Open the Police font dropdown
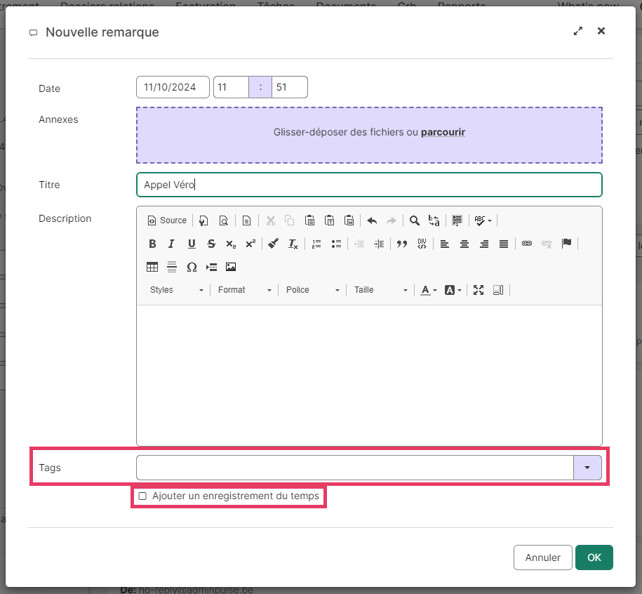Viewport: 642px width, 594px height. click(x=312, y=290)
